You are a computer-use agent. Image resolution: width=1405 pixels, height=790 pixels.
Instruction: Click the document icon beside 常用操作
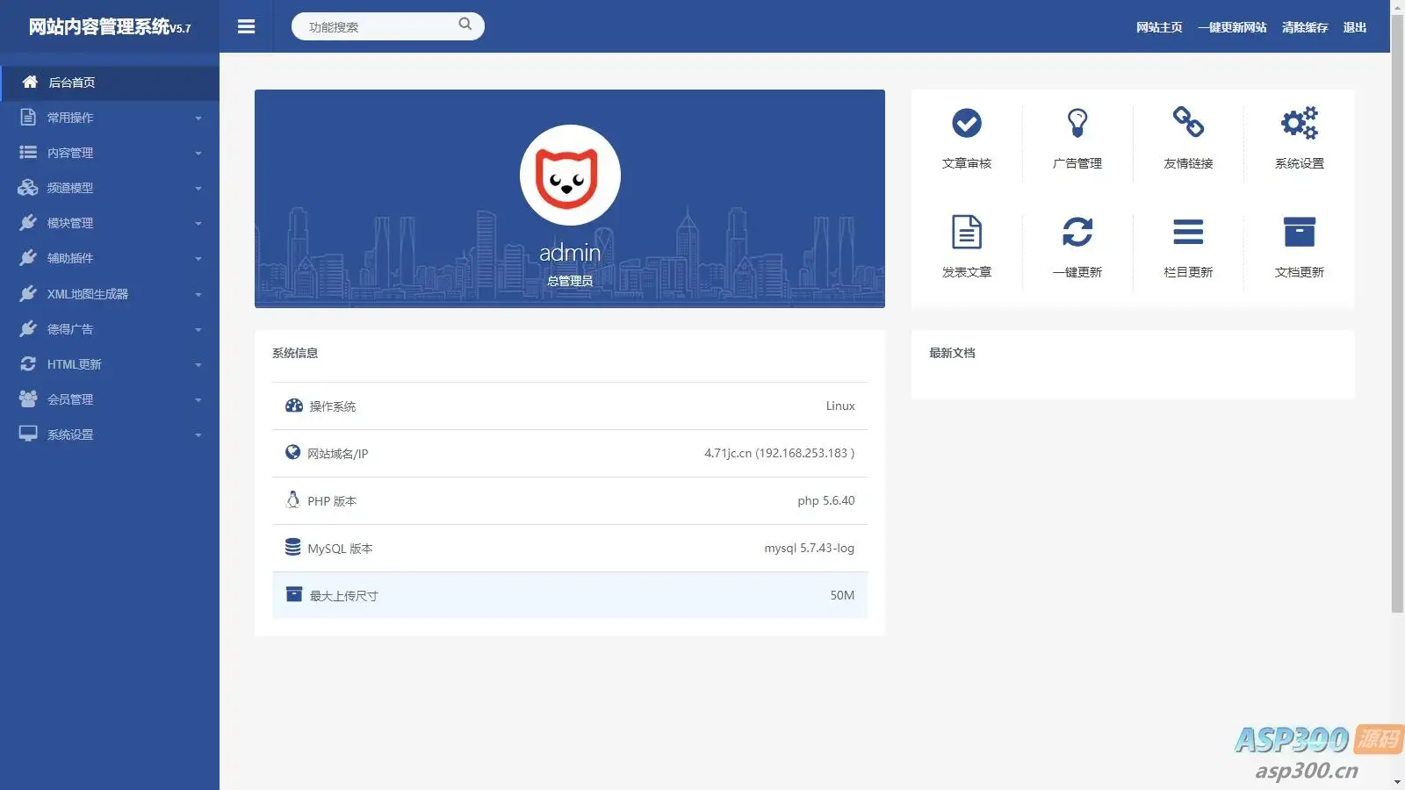pos(28,117)
